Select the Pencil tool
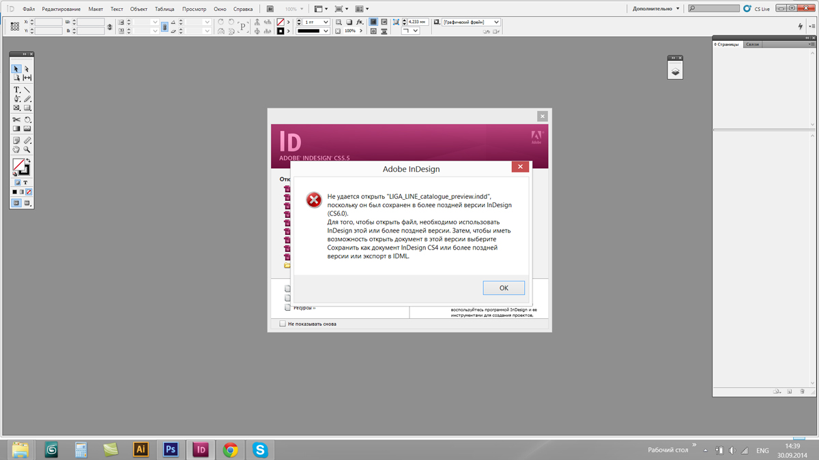This screenshot has height=460, width=819. 27,99
